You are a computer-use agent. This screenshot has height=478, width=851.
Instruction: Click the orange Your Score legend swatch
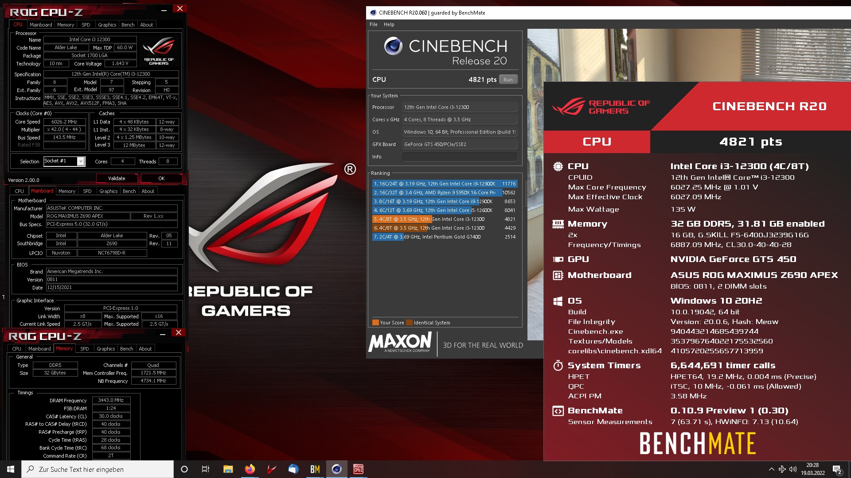click(x=375, y=323)
